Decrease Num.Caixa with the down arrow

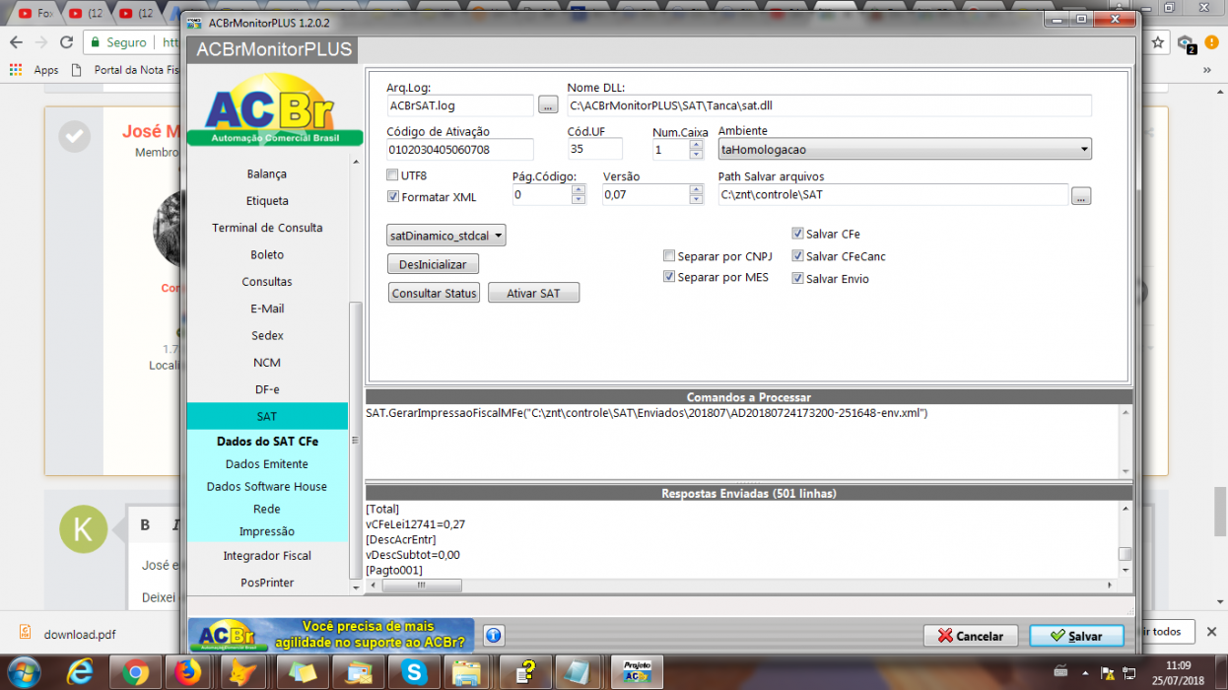(x=696, y=155)
